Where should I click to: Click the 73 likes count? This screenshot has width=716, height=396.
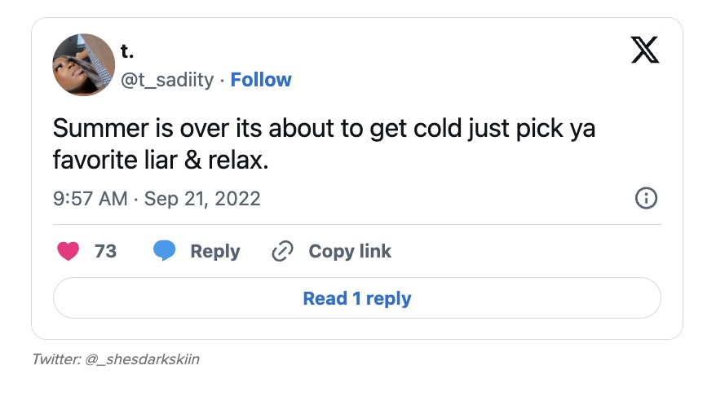106,252
